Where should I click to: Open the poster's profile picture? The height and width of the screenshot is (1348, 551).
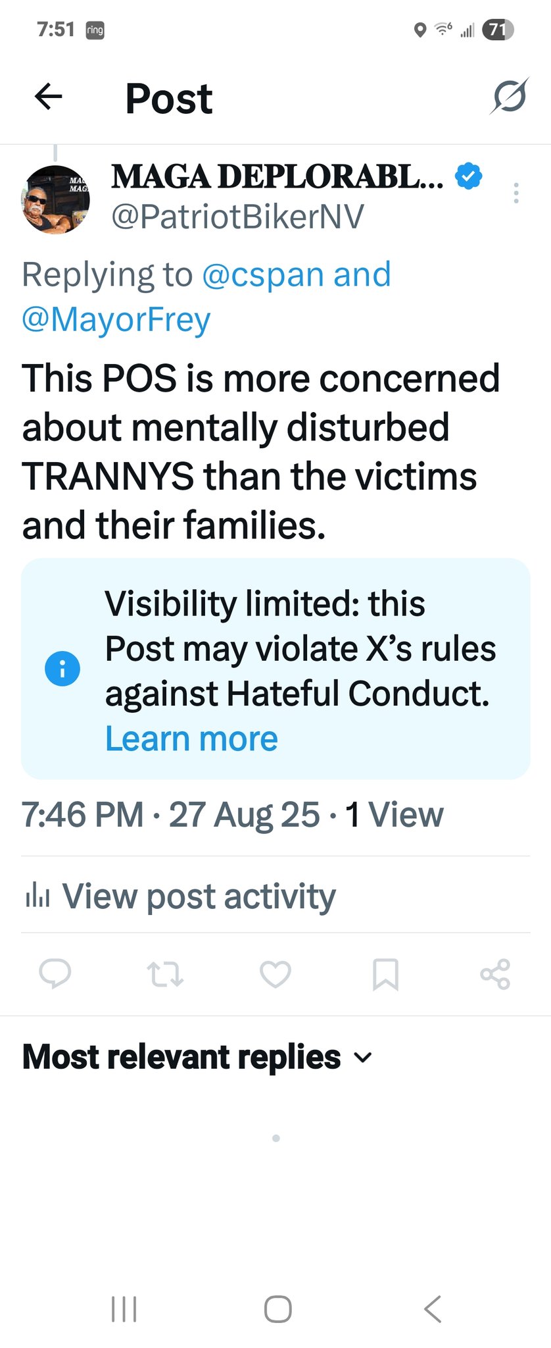click(57, 200)
